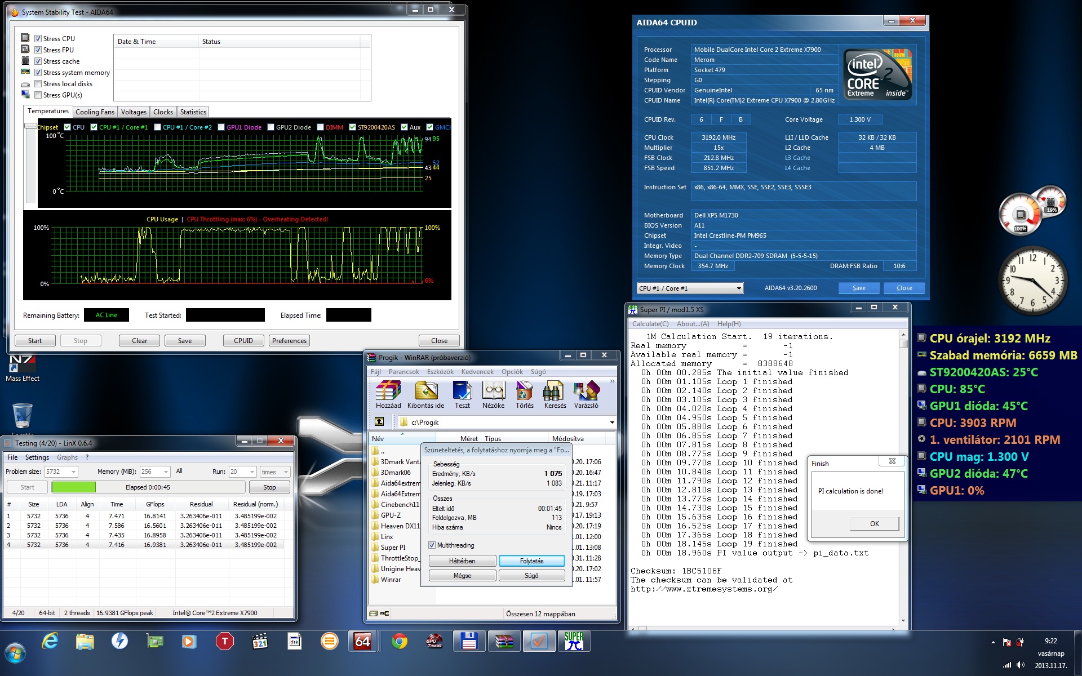Uncheck the Stress FPU option
The height and width of the screenshot is (676, 1082).
pos(38,50)
